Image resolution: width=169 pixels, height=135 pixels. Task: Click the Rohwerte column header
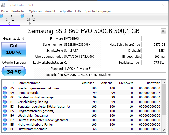coord(148,83)
